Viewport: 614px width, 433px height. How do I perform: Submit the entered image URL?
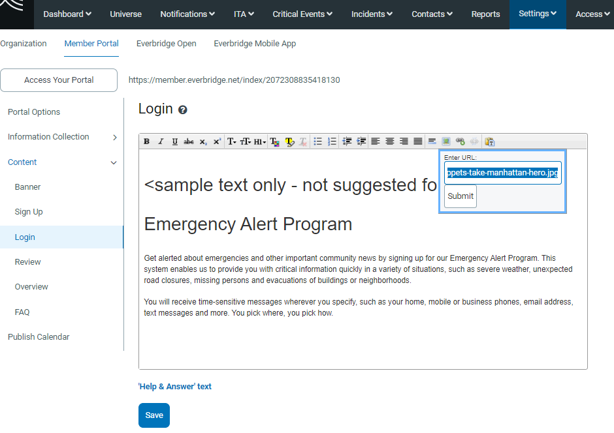pyautogui.click(x=460, y=196)
